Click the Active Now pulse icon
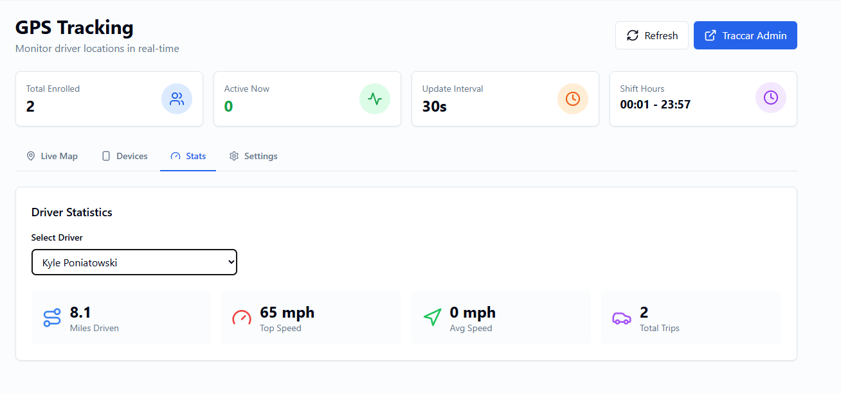Viewport: 841px width, 394px height. pos(375,99)
